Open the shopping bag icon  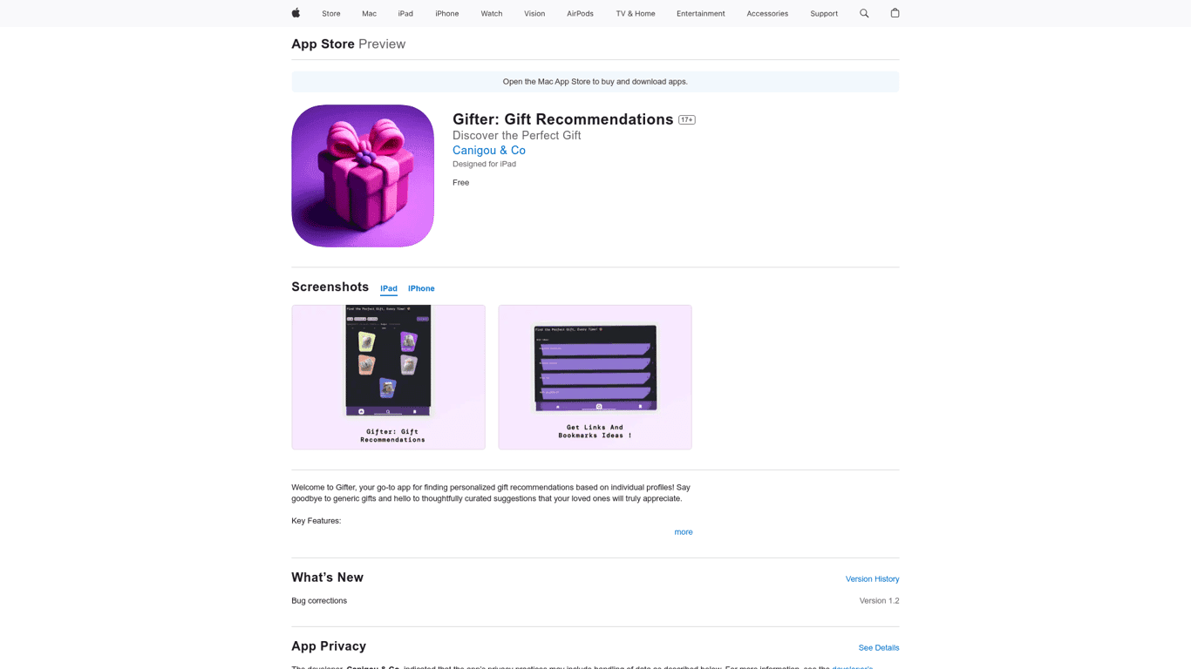tap(895, 13)
